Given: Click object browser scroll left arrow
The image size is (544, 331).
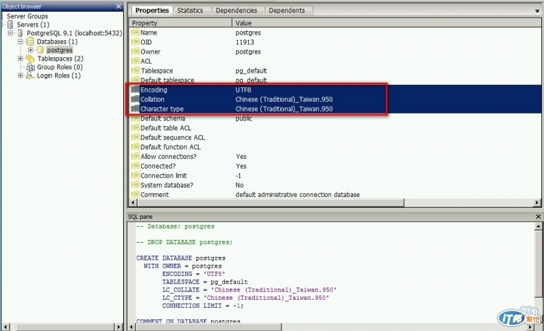Looking at the screenshot, I should (x=5, y=327).
